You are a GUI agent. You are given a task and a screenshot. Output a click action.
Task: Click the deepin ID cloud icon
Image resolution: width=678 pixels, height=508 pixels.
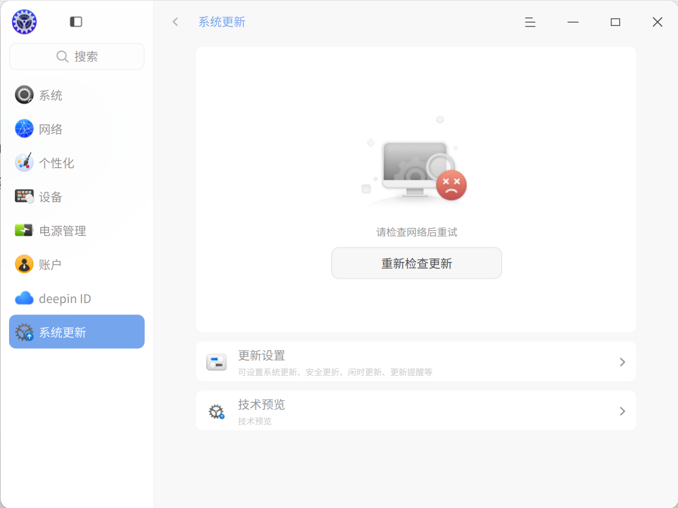coord(24,298)
